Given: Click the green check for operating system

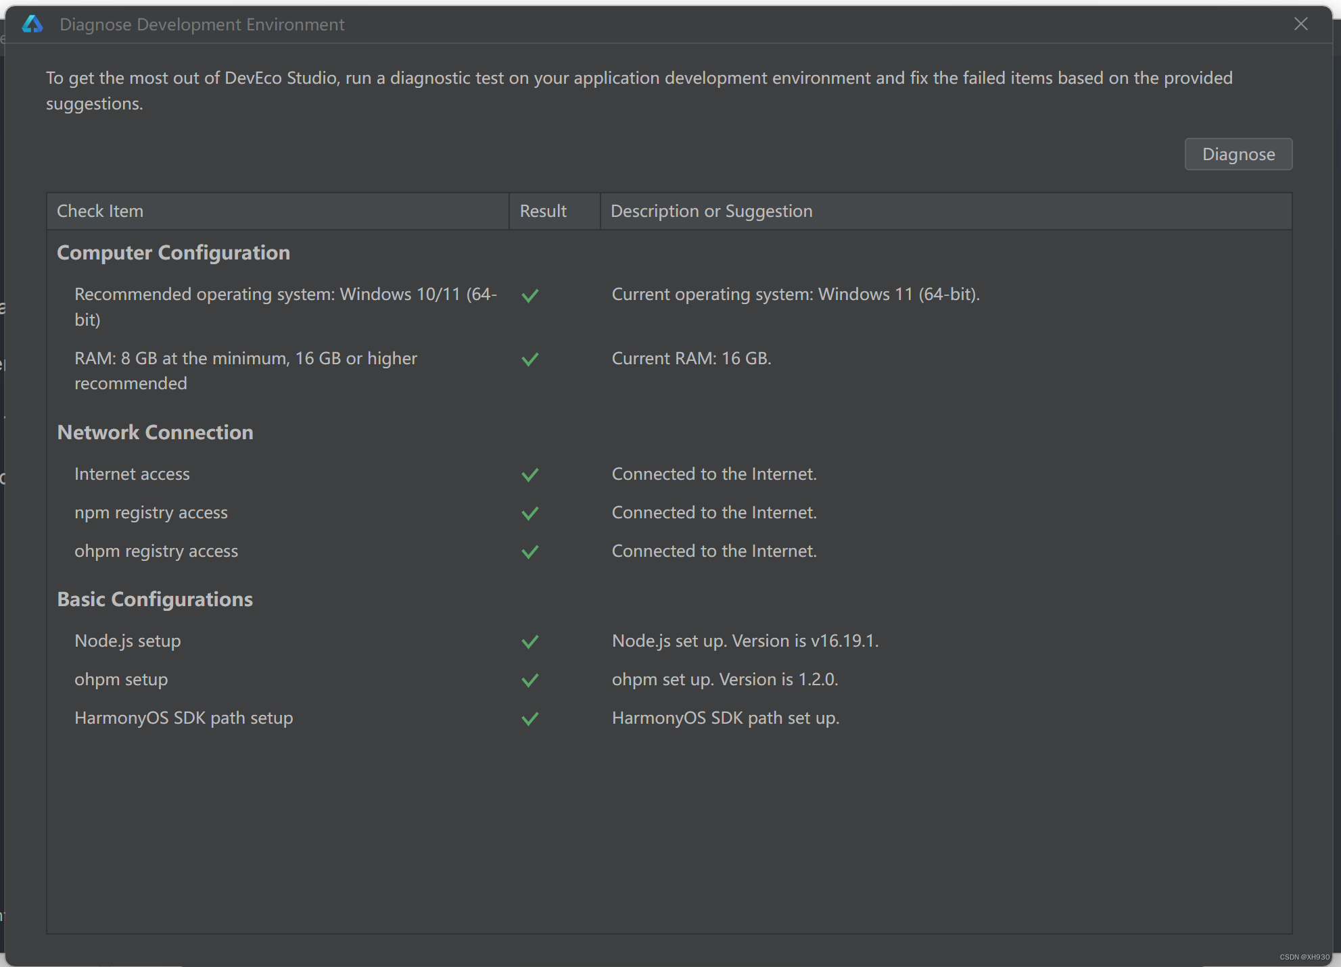Looking at the screenshot, I should [530, 295].
